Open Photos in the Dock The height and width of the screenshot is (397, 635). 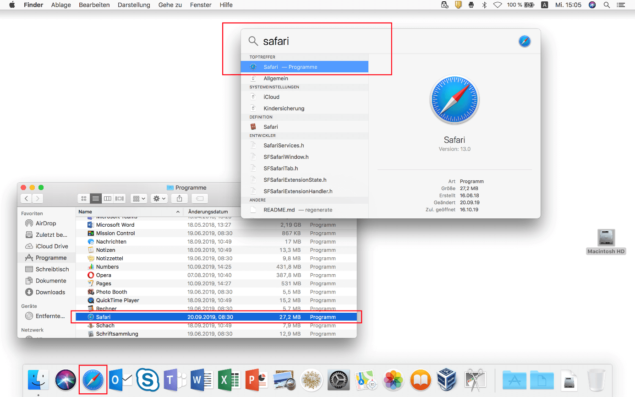coord(393,380)
